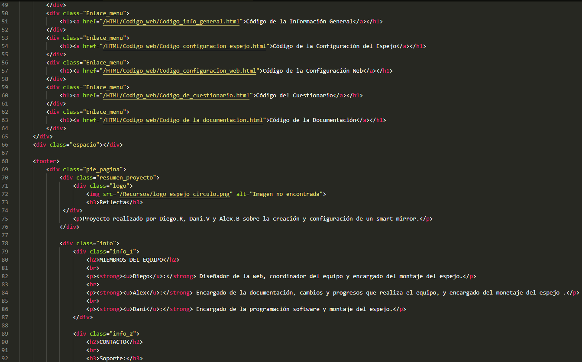Click line number 66 in the gutter

[x=5, y=145]
